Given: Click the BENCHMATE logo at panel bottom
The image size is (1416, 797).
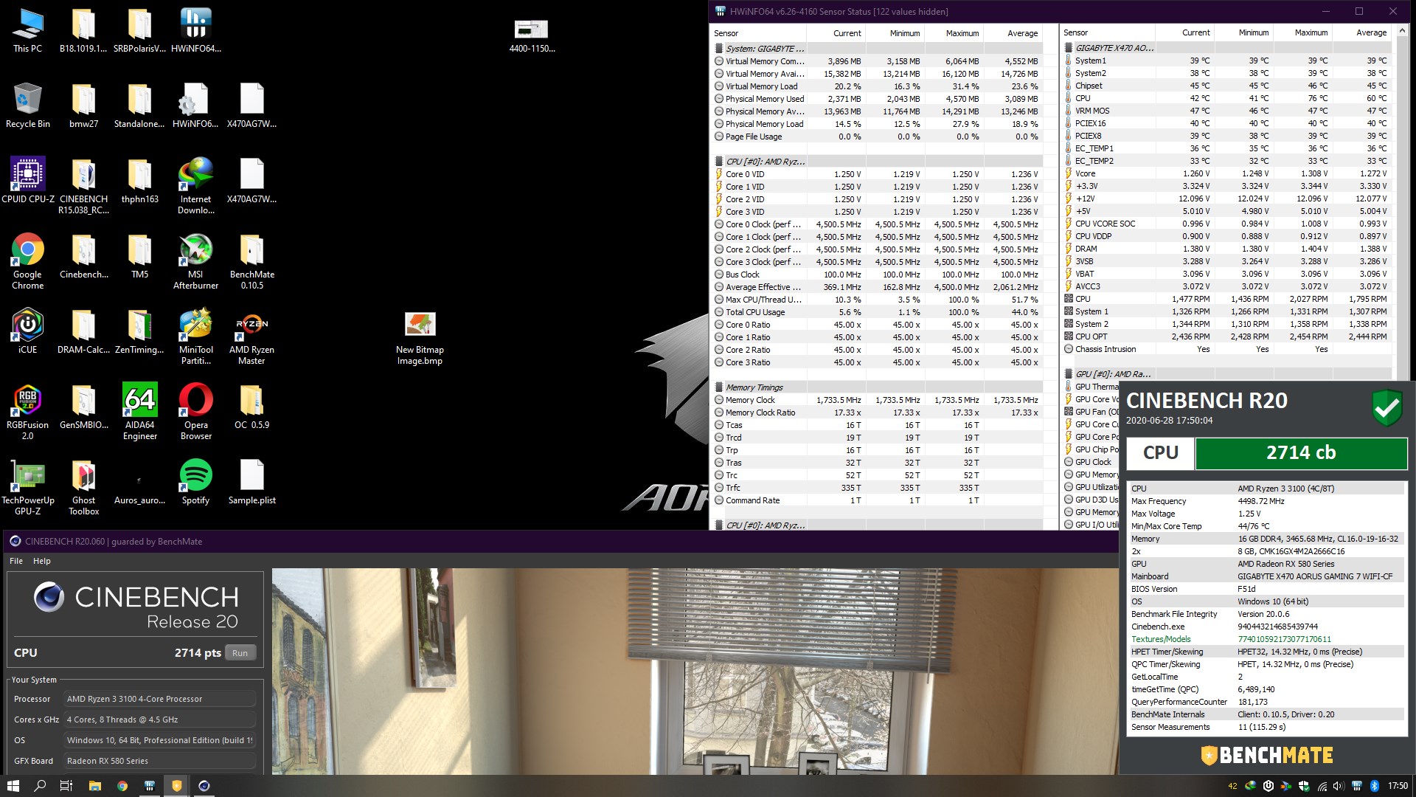Looking at the screenshot, I should tap(1267, 755).
